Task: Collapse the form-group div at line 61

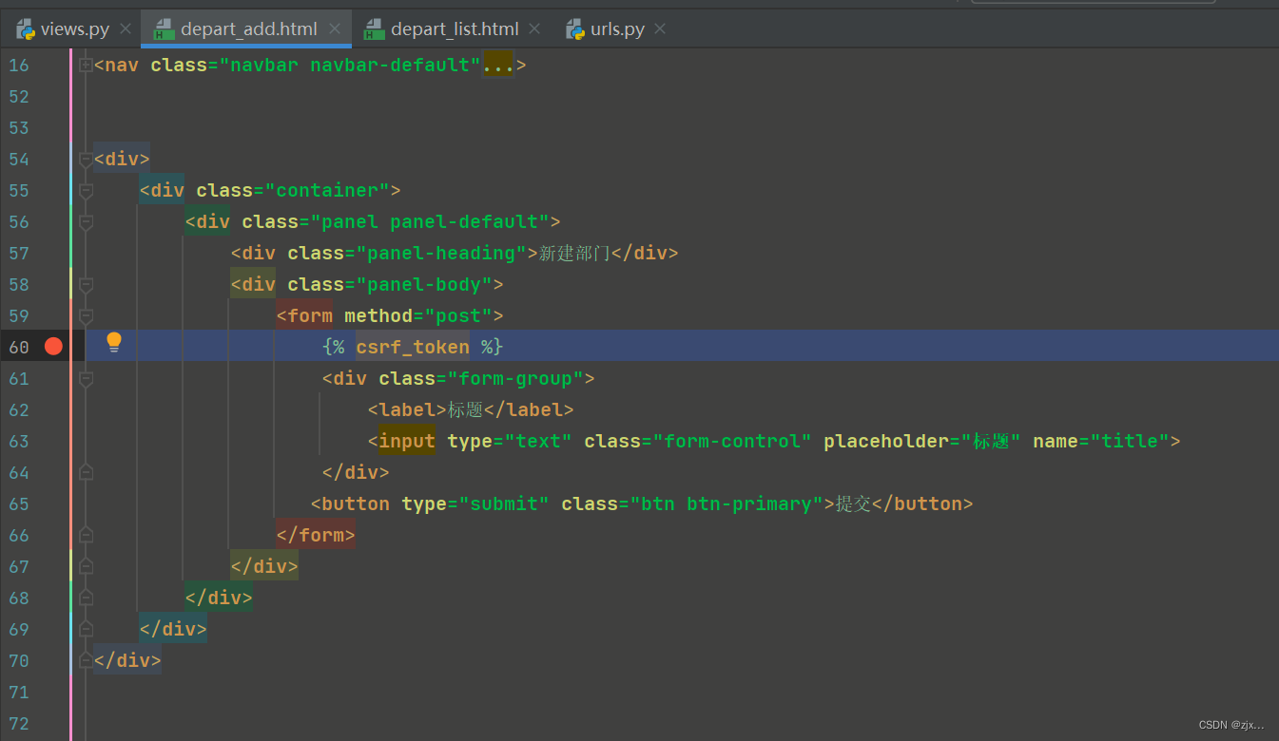Action: [x=86, y=378]
